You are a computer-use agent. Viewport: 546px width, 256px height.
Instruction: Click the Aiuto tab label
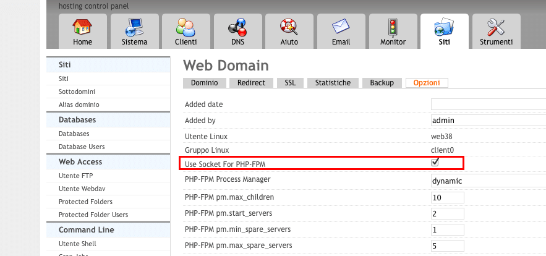[289, 42]
